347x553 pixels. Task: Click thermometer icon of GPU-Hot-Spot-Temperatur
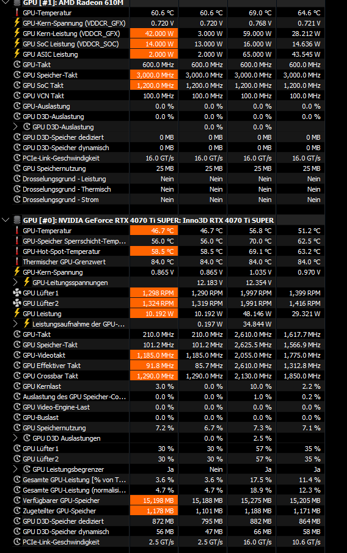pos(16,251)
